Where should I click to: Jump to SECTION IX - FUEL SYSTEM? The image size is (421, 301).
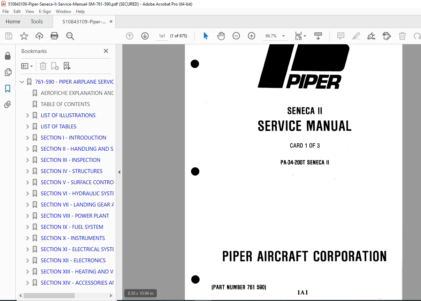[x=72, y=227]
